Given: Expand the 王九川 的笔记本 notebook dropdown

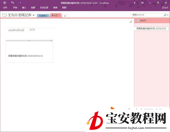Looking at the screenshot, I should pos(34,15).
